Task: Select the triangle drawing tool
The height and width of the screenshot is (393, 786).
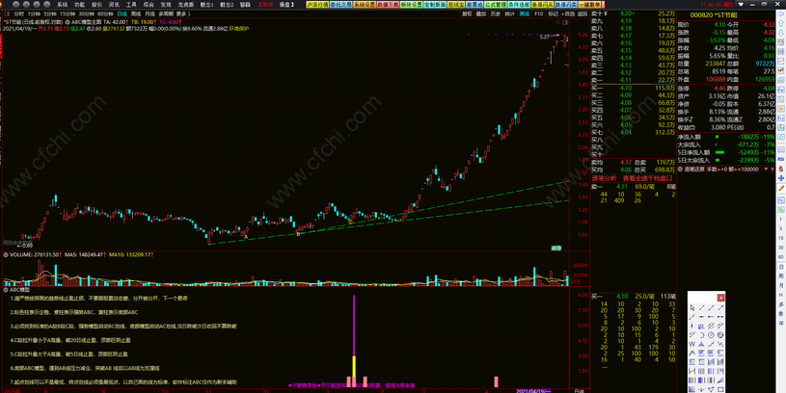Action: coord(711,389)
